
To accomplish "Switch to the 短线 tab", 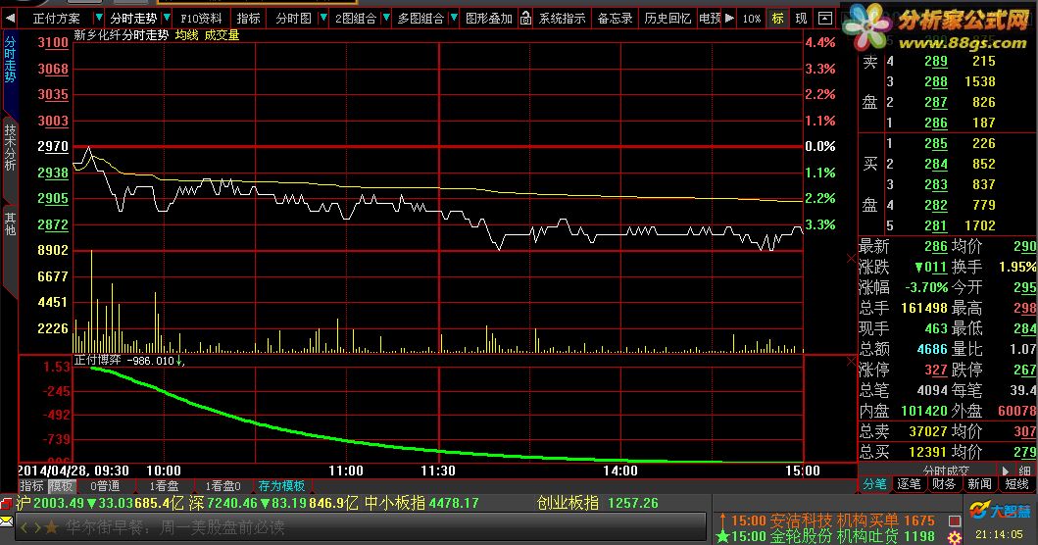I will (x=1016, y=485).
